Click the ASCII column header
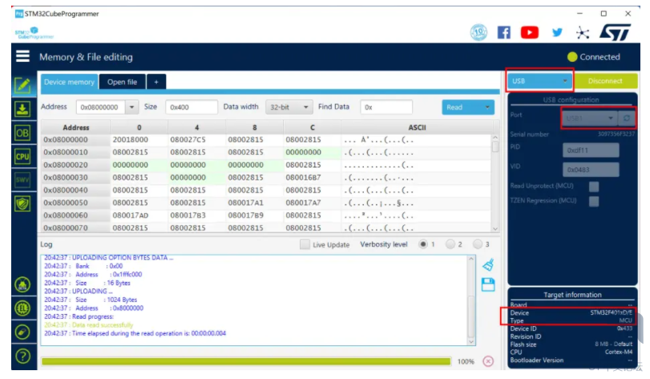The width and height of the screenshot is (650, 379). pos(417,127)
